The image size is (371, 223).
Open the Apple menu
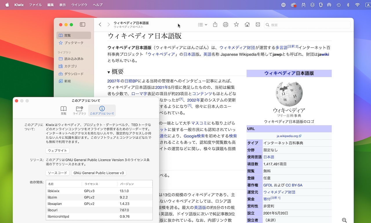point(7,5)
